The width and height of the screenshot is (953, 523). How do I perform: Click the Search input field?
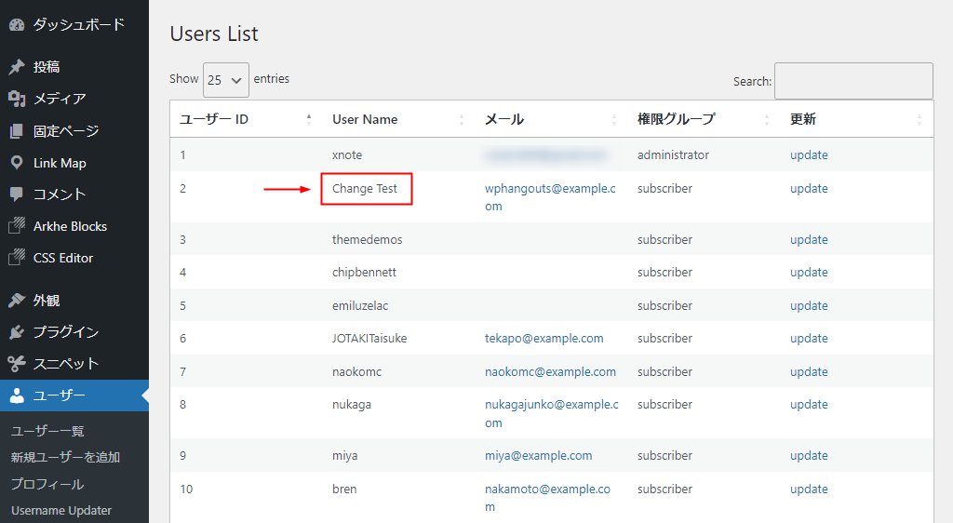pyautogui.click(x=853, y=81)
